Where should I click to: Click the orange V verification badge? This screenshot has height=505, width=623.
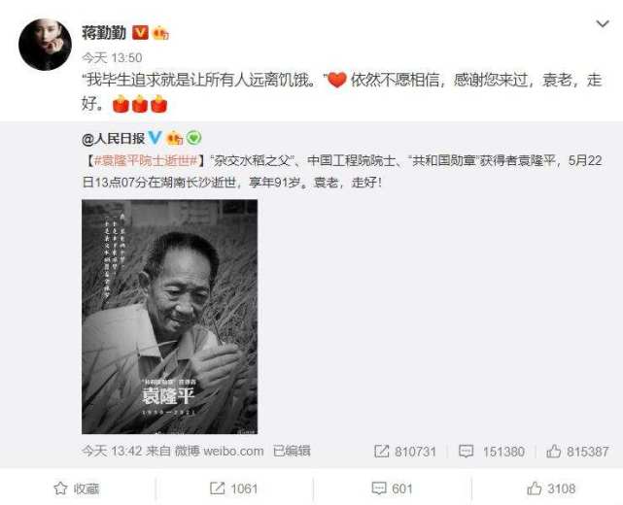coord(140,32)
